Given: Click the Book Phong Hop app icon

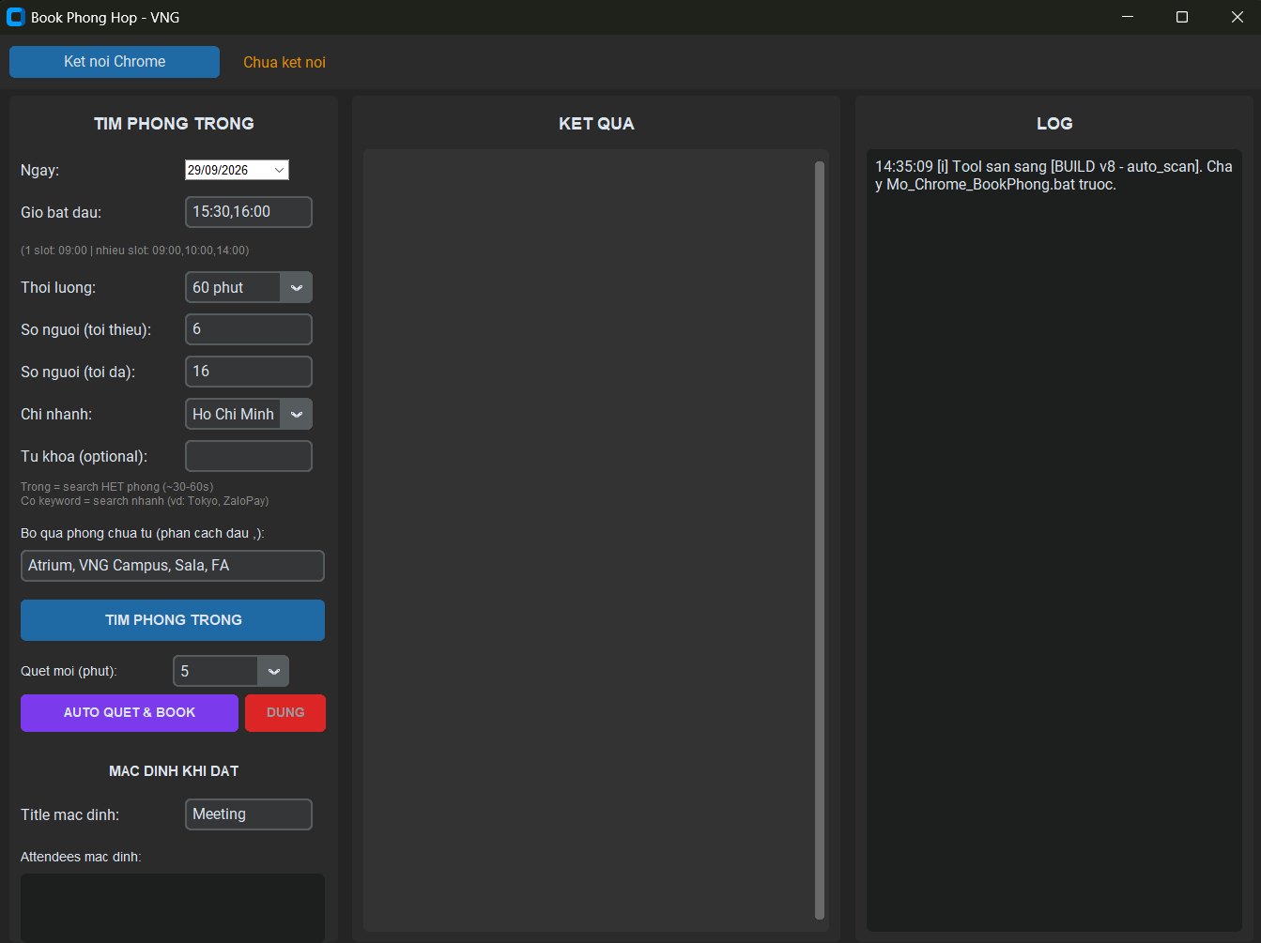Looking at the screenshot, I should tap(15, 17).
